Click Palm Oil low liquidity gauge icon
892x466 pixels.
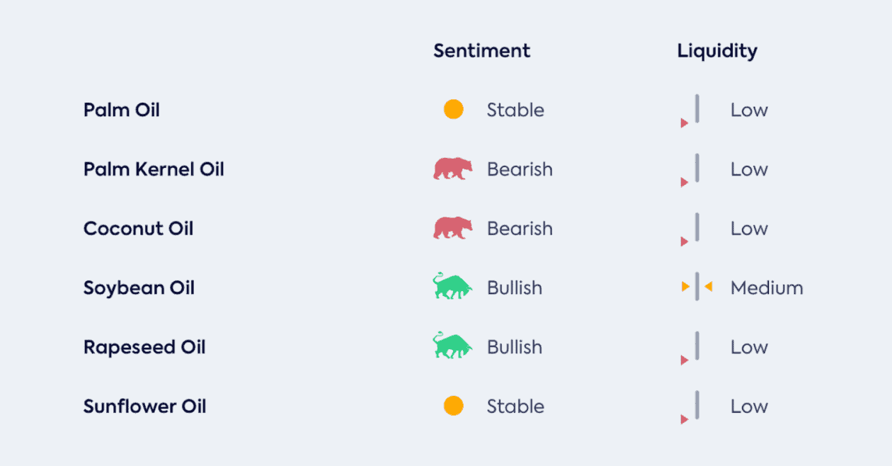click(x=691, y=110)
